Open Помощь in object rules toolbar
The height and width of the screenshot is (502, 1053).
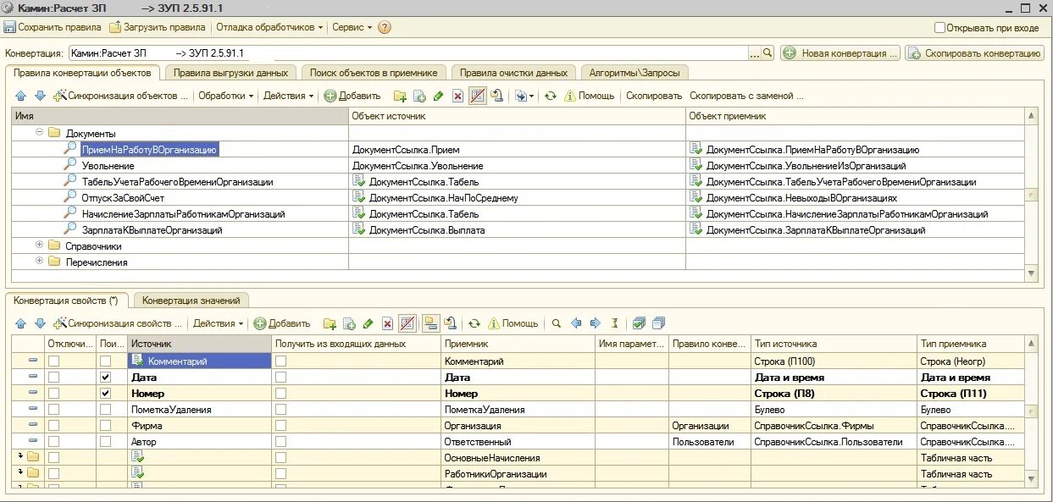point(590,96)
